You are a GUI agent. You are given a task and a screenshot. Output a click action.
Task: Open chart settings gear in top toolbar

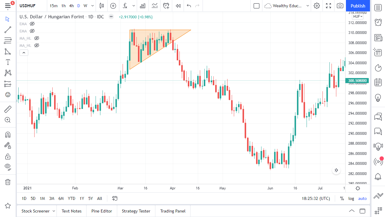[x=316, y=6]
